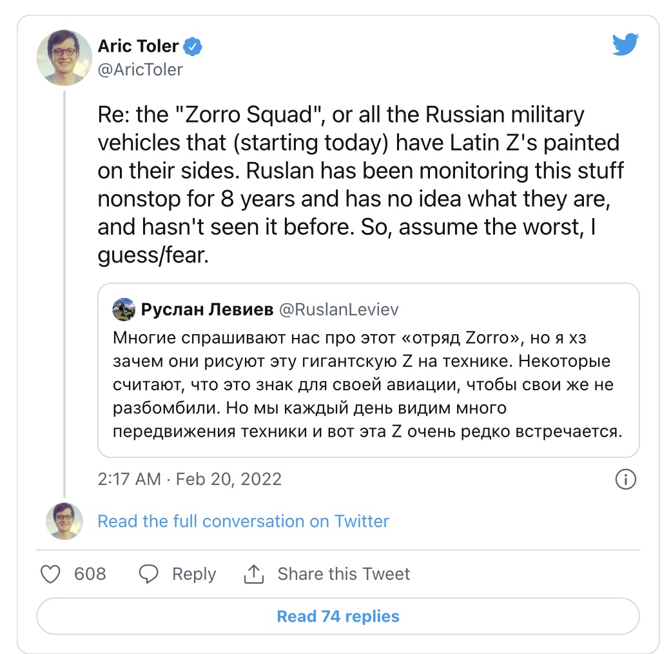
Task: Like the tweet with the heart icon
Action: click(50, 574)
